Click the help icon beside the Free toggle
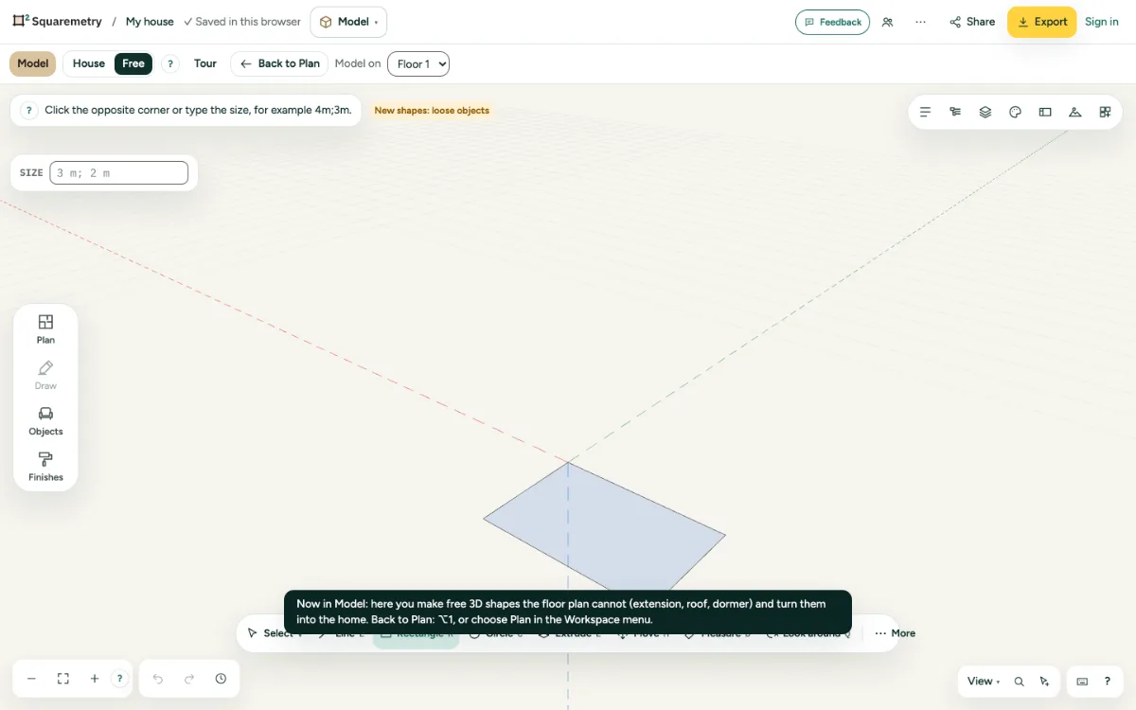1136x710 pixels. click(170, 64)
